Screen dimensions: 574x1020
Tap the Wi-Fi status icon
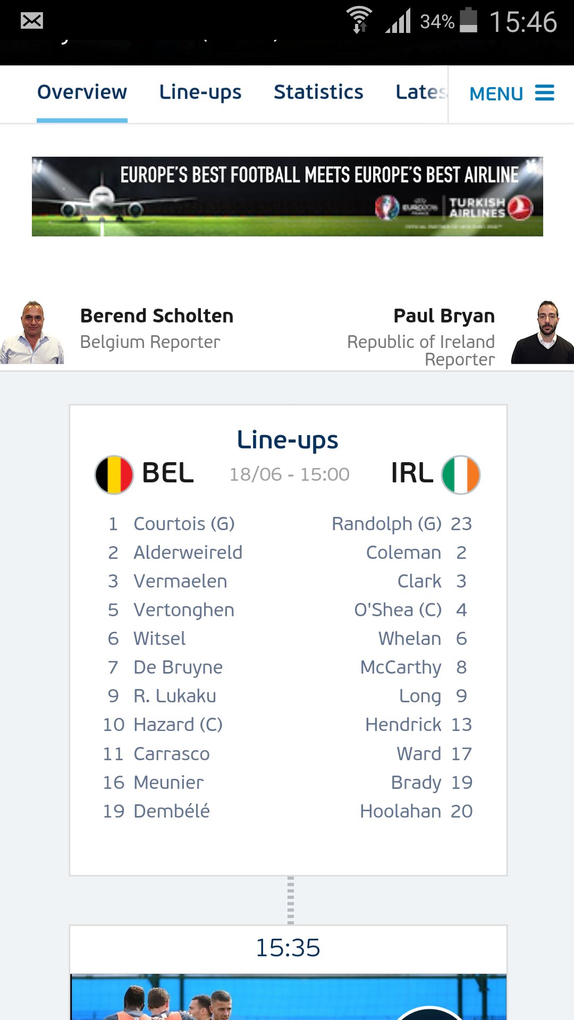pyautogui.click(x=359, y=20)
